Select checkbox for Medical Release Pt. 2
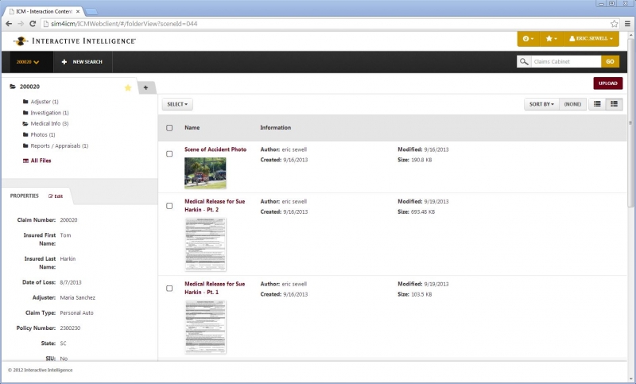Image resolution: width=636 pixels, height=384 pixels. click(169, 206)
